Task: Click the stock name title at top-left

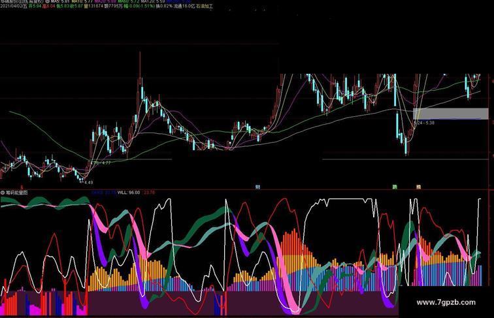Action: (22, 1)
